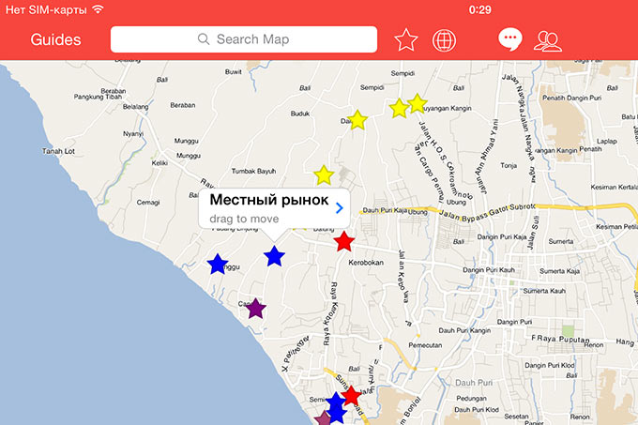
Task: Select the red star at the bottom near Seminyak
Action: tap(351, 396)
